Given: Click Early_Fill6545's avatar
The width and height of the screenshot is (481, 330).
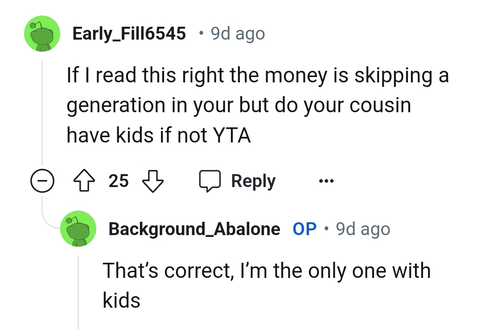Looking at the screenshot, I should (42, 33).
